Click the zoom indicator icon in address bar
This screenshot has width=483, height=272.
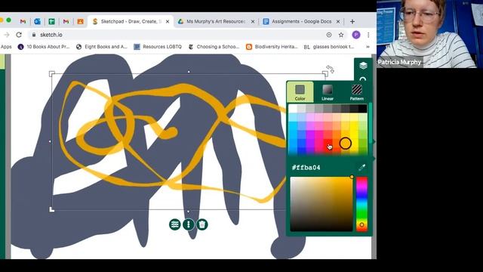pyautogui.click(x=329, y=35)
